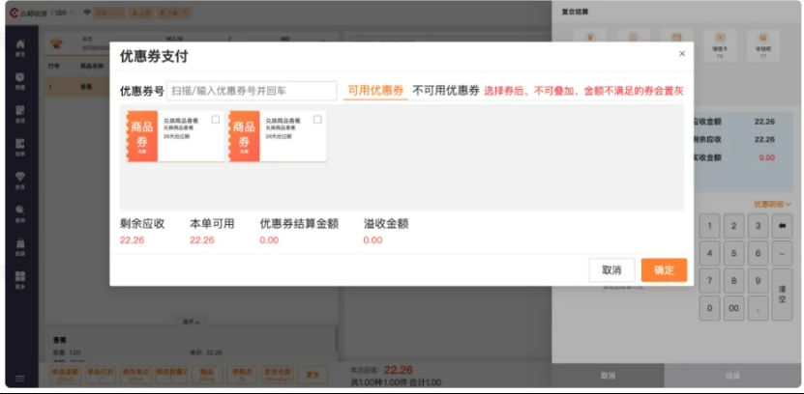Click the orange 确定 button
Viewport: 804px width, 394px height.
pyautogui.click(x=664, y=270)
